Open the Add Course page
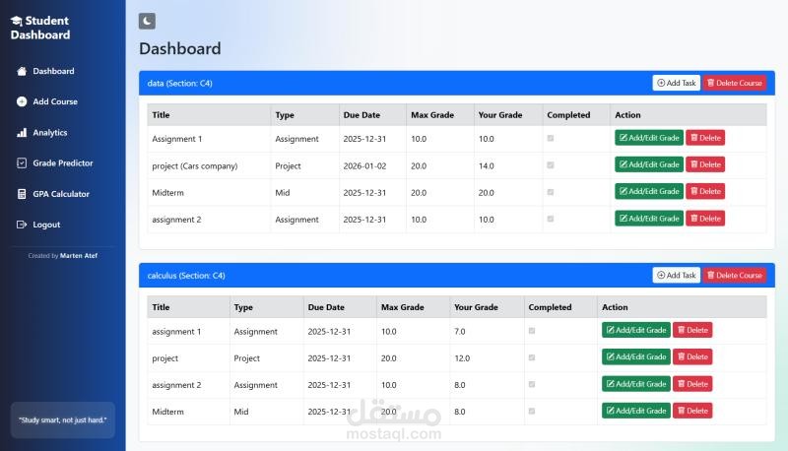The height and width of the screenshot is (451, 788). [55, 101]
